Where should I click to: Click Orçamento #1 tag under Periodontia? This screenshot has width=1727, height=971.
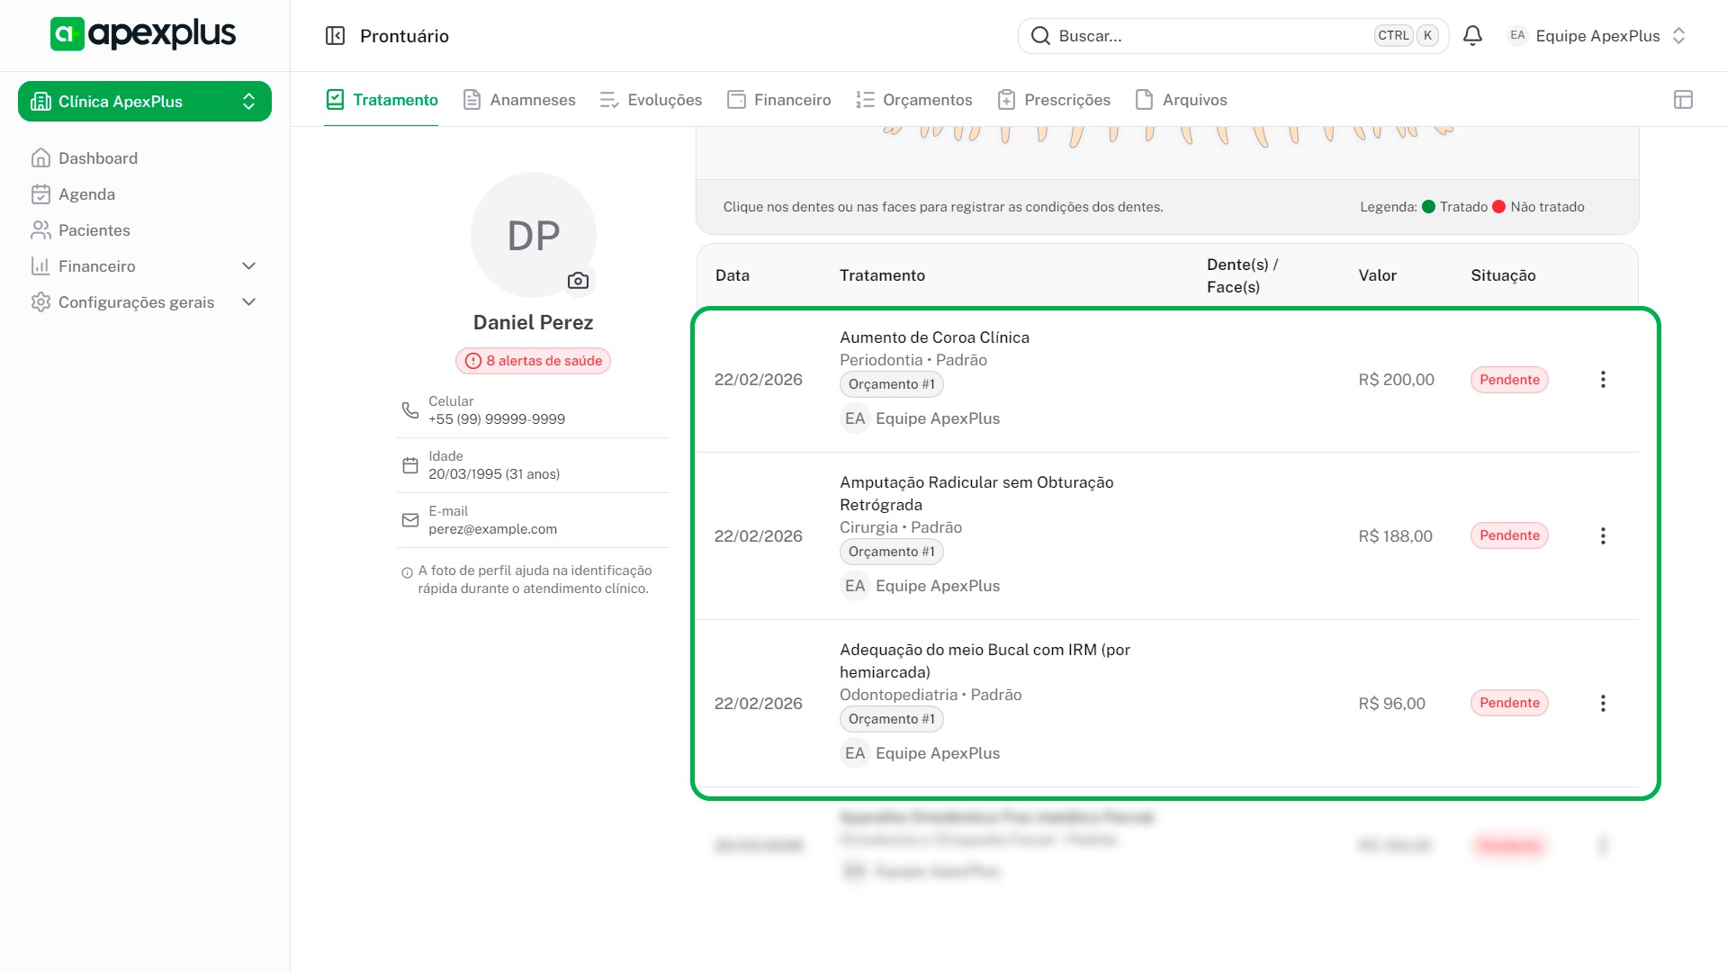pos(891,384)
